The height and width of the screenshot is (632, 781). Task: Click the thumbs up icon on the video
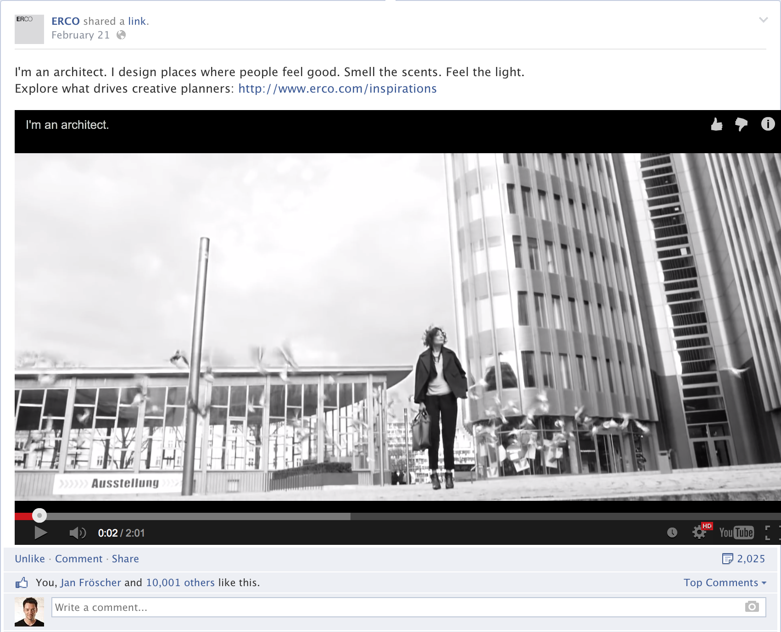coord(717,124)
